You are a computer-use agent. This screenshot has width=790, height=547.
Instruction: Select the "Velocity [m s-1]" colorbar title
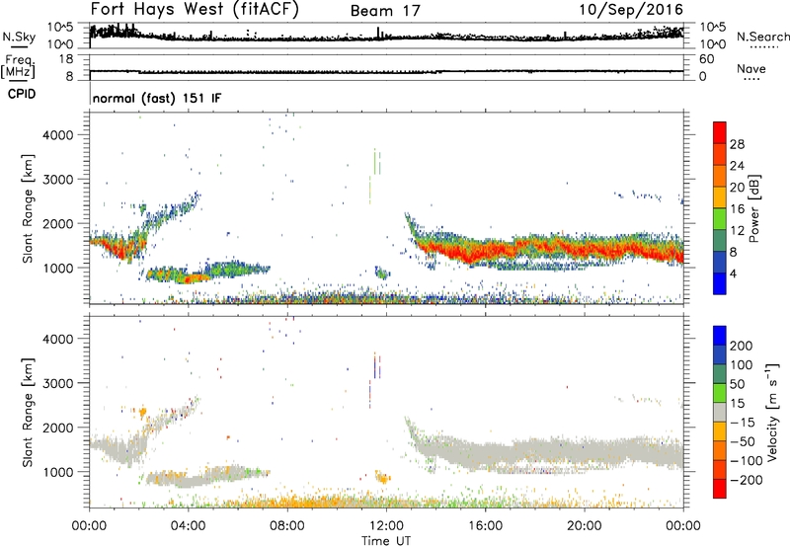771,412
